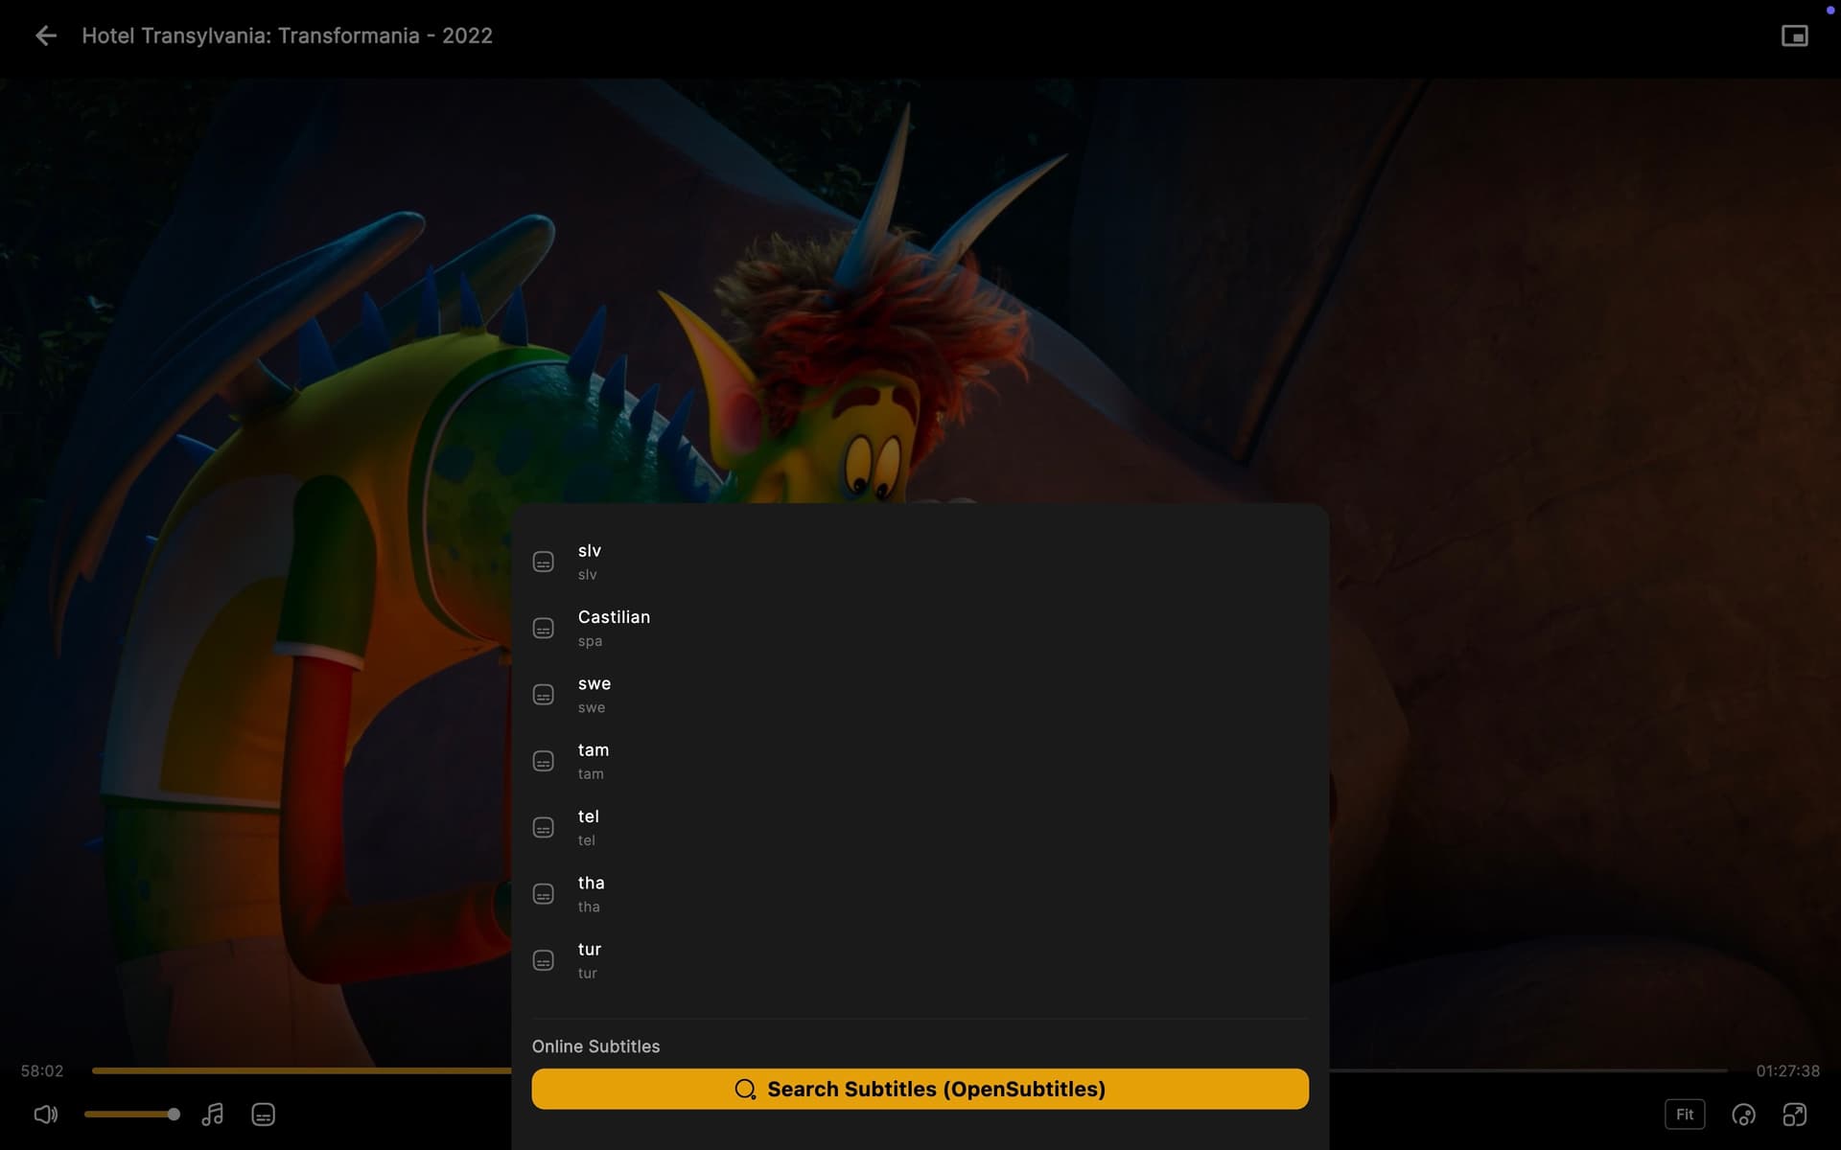Image resolution: width=1841 pixels, height=1150 pixels.
Task: Click the back arrow to exit playback
Action: 46,35
